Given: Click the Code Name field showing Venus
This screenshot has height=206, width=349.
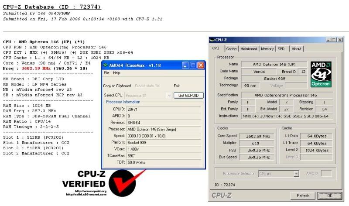Looking at the screenshot, I should pyautogui.click(x=259, y=72).
